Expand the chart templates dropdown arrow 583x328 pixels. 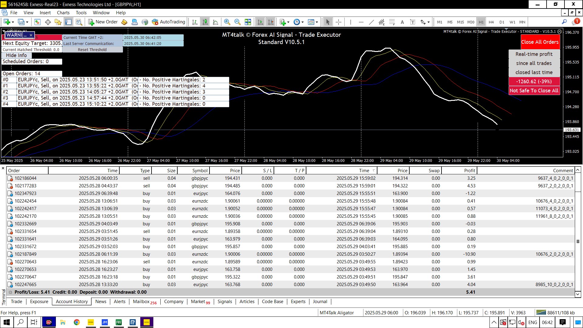click(x=317, y=22)
